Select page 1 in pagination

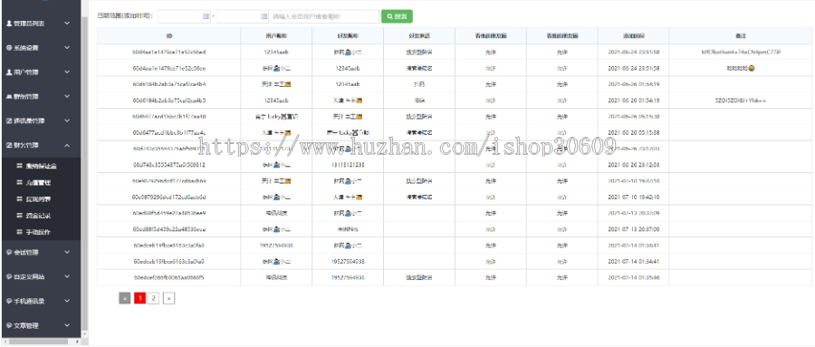tap(139, 298)
